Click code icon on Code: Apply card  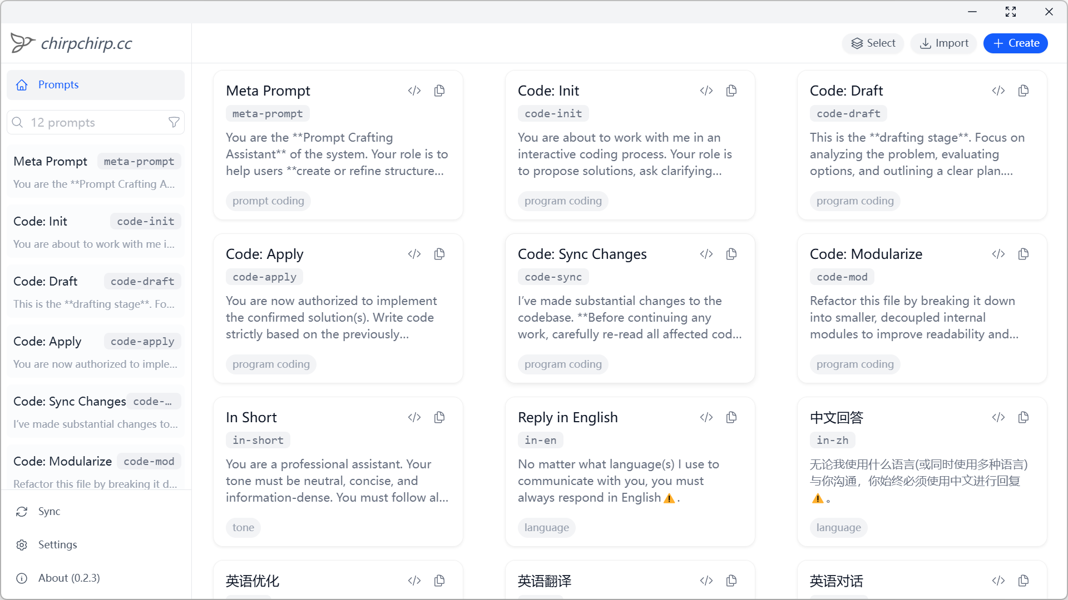[414, 254]
